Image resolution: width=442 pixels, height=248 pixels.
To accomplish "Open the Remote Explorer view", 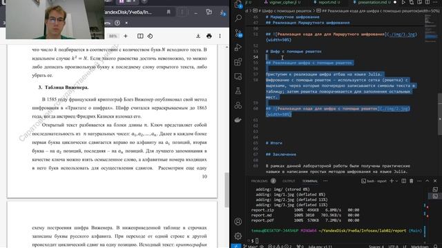I will [x=238, y=76].
